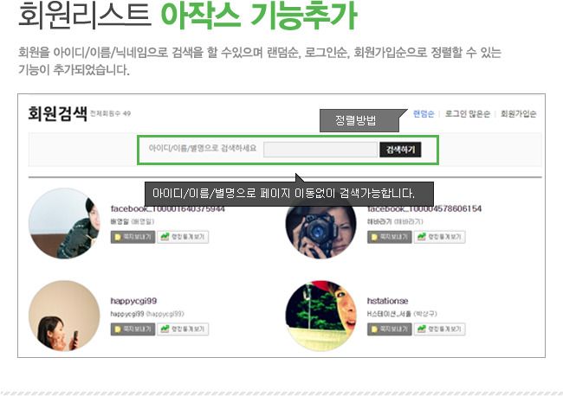Image resolution: width=563 pixels, height=396 pixels.
Task: Open the statistics chart button for the first facebook member
Action: tap(183, 237)
